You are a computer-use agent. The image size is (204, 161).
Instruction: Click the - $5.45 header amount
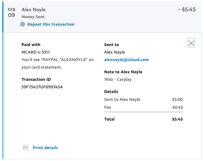pyautogui.click(x=187, y=9)
